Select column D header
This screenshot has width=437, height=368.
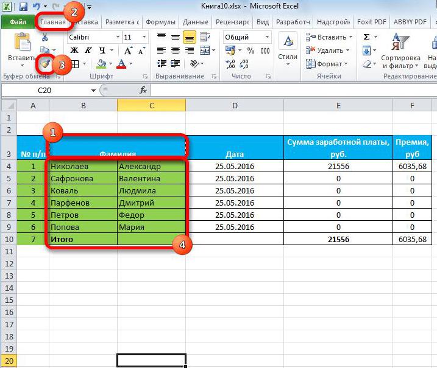(235, 106)
